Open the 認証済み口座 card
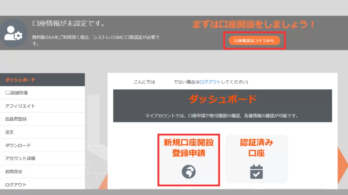348x195 pixels. point(257,159)
